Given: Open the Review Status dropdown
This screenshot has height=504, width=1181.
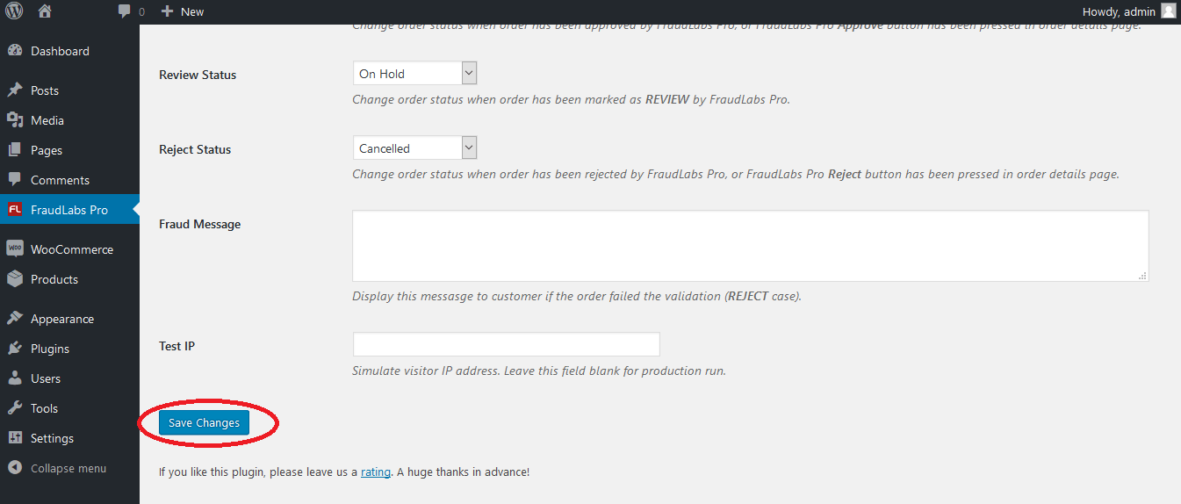Looking at the screenshot, I should (x=414, y=73).
